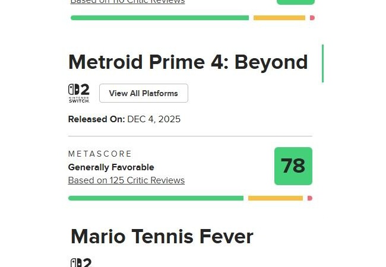This screenshot has height=267, width=386.
Task: Open Based on 110 Critic Reviews link
Action: [x=128, y=2]
